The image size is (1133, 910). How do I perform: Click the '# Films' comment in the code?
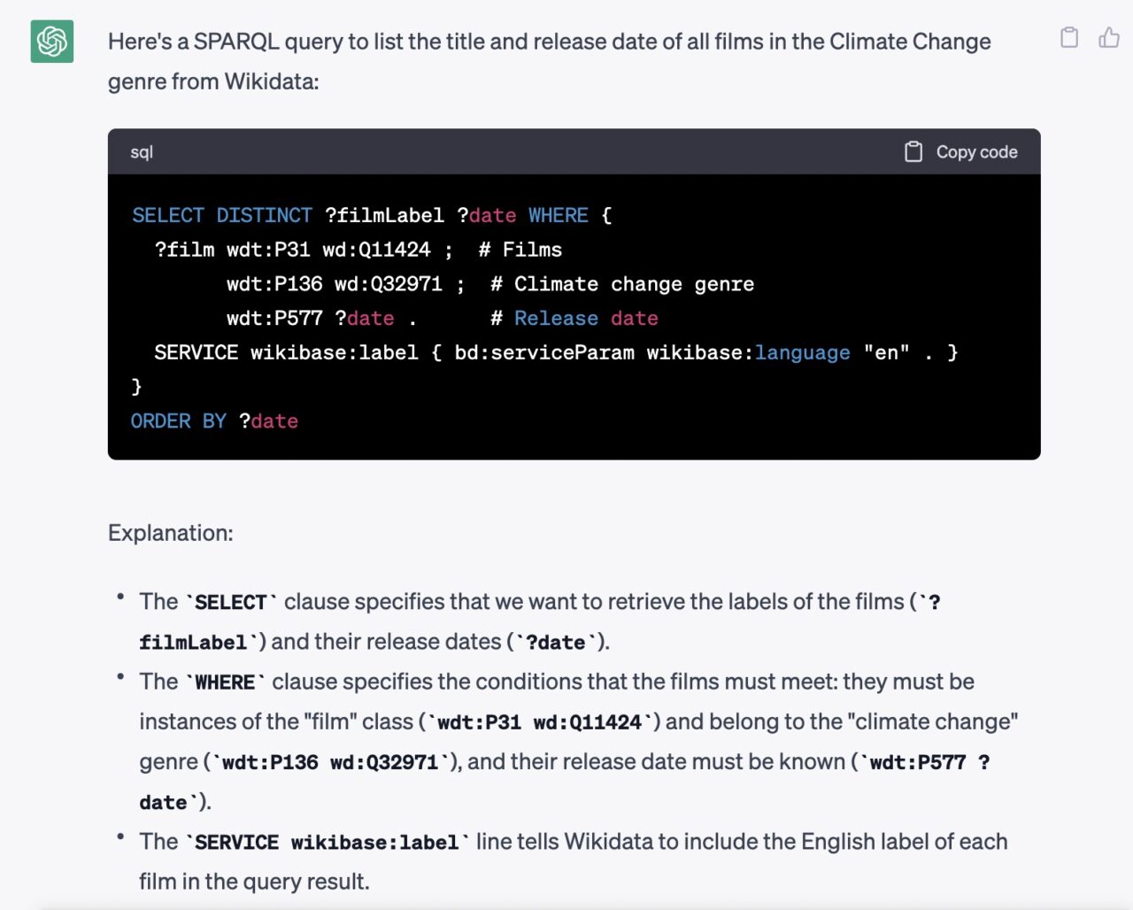pyautogui.click(x=520, y=250)
